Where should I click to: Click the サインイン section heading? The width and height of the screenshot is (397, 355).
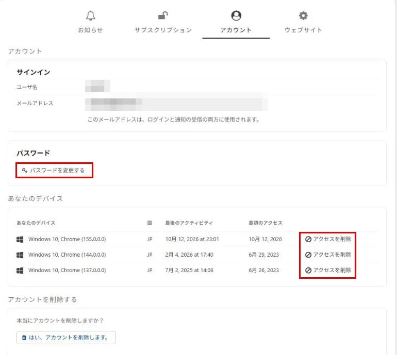[34, 72]
